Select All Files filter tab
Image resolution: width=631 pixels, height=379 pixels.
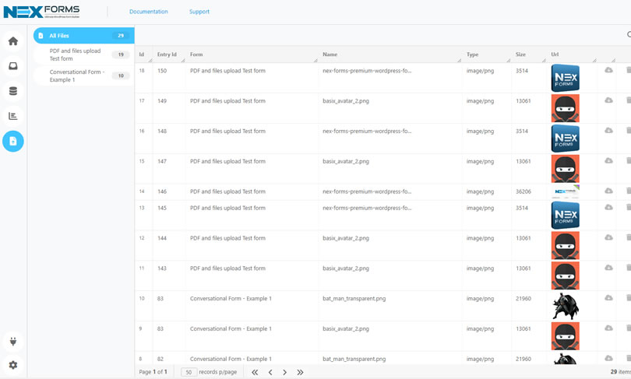click(83, 35)
